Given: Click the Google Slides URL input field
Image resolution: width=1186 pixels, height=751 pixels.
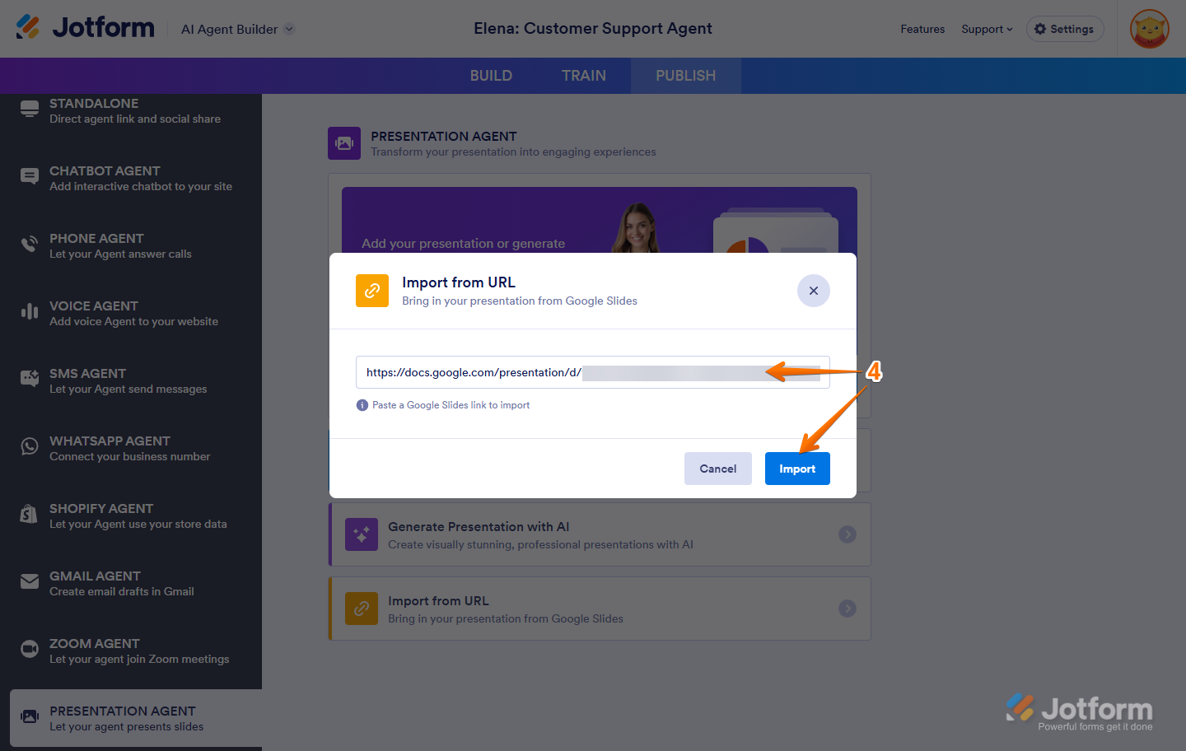Looking at the screenshot, I should point(592,372).
